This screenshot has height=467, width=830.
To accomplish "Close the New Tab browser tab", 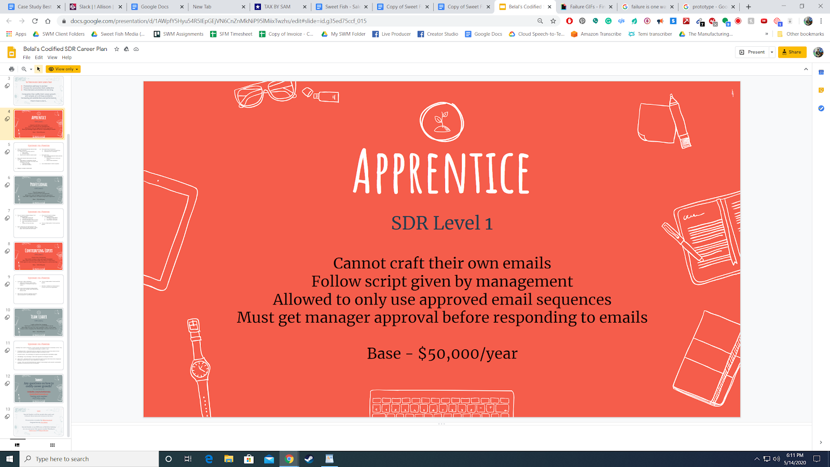I will (x=243, y=7).
